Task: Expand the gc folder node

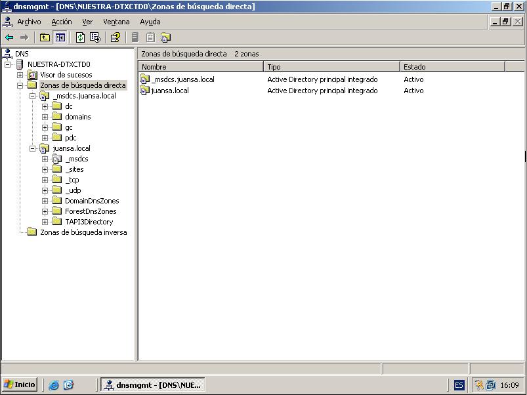Action: [45, 127]
